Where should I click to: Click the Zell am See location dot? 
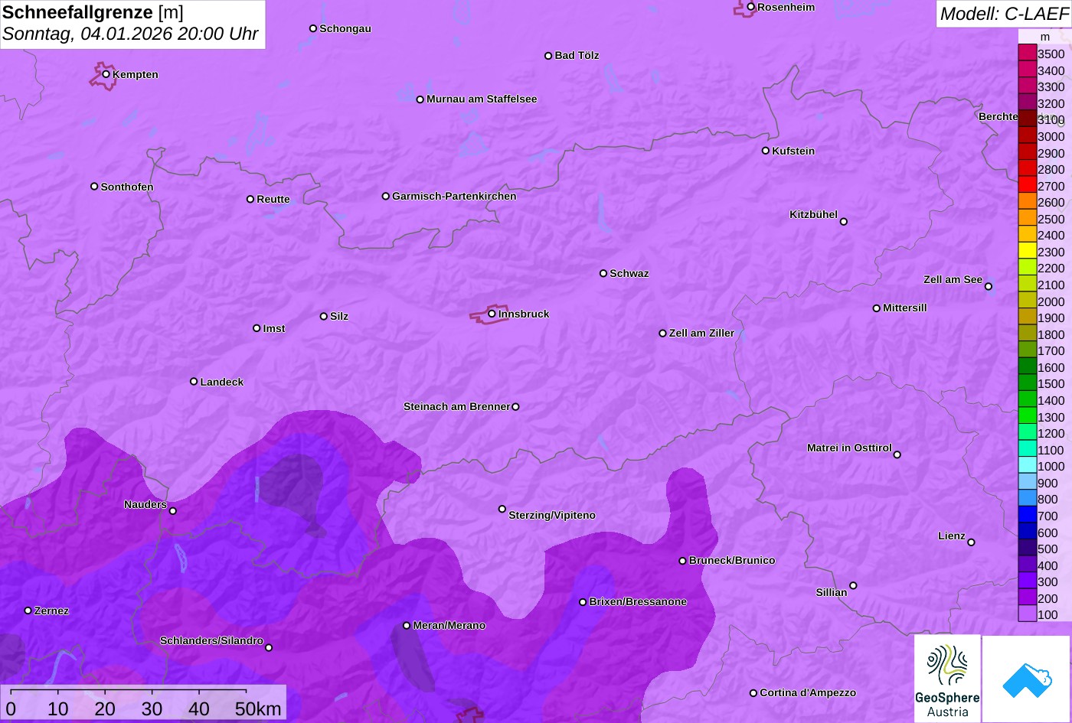pos(988,287)
